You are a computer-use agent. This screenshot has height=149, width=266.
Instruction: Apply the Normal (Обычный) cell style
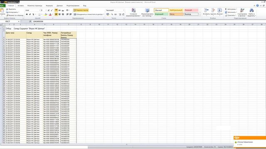tap(161, 10)
